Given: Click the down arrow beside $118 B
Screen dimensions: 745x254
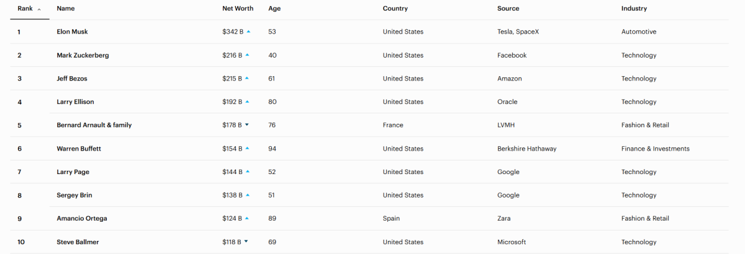Looking at the screenshot, I should click(246, 242).
